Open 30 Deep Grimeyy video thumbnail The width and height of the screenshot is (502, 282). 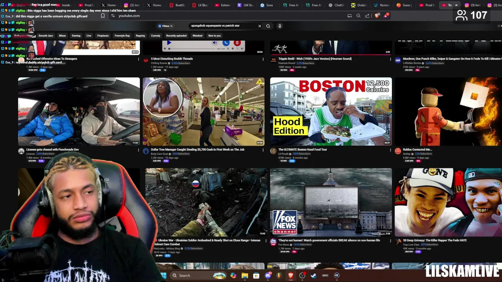tap(448, 202)
